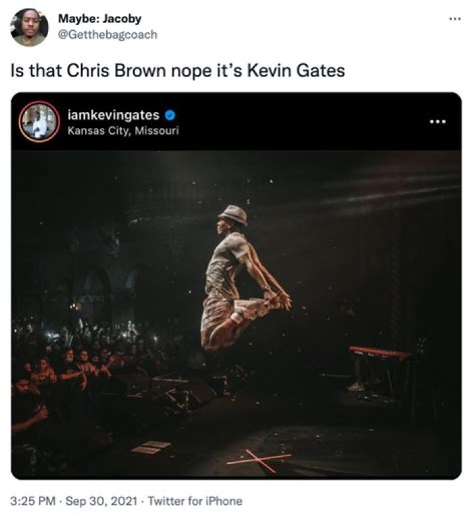This screenshot has height=518, width=475.
Task: Click the Jacoby profile avatar
Action: pyautogui.click(x=30, y=28)
